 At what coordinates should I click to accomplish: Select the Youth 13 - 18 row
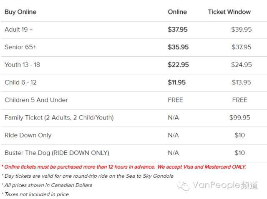point(134,65)
